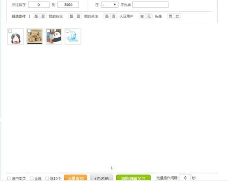This screenshot has height=181, width=228.
Task: Click the 批量操作间隔 seconds field
Action: [185, 178]
